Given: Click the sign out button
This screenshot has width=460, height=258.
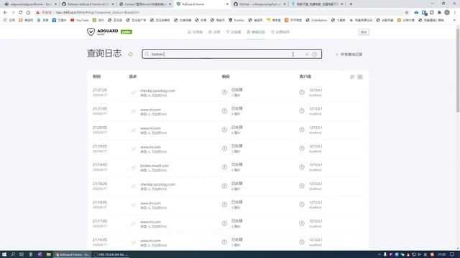Looking at the screenshot, I should click(364, 32).
